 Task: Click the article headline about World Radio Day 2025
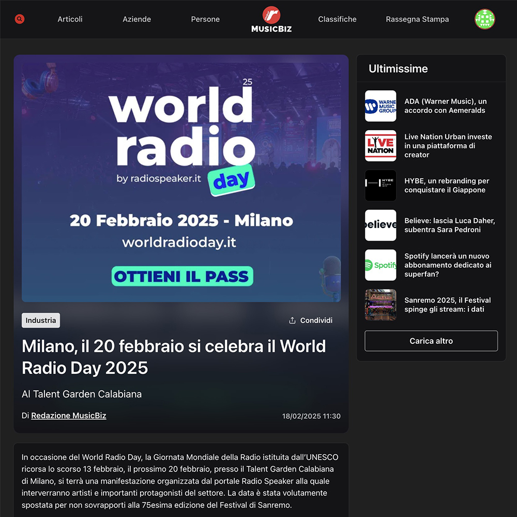174,357
